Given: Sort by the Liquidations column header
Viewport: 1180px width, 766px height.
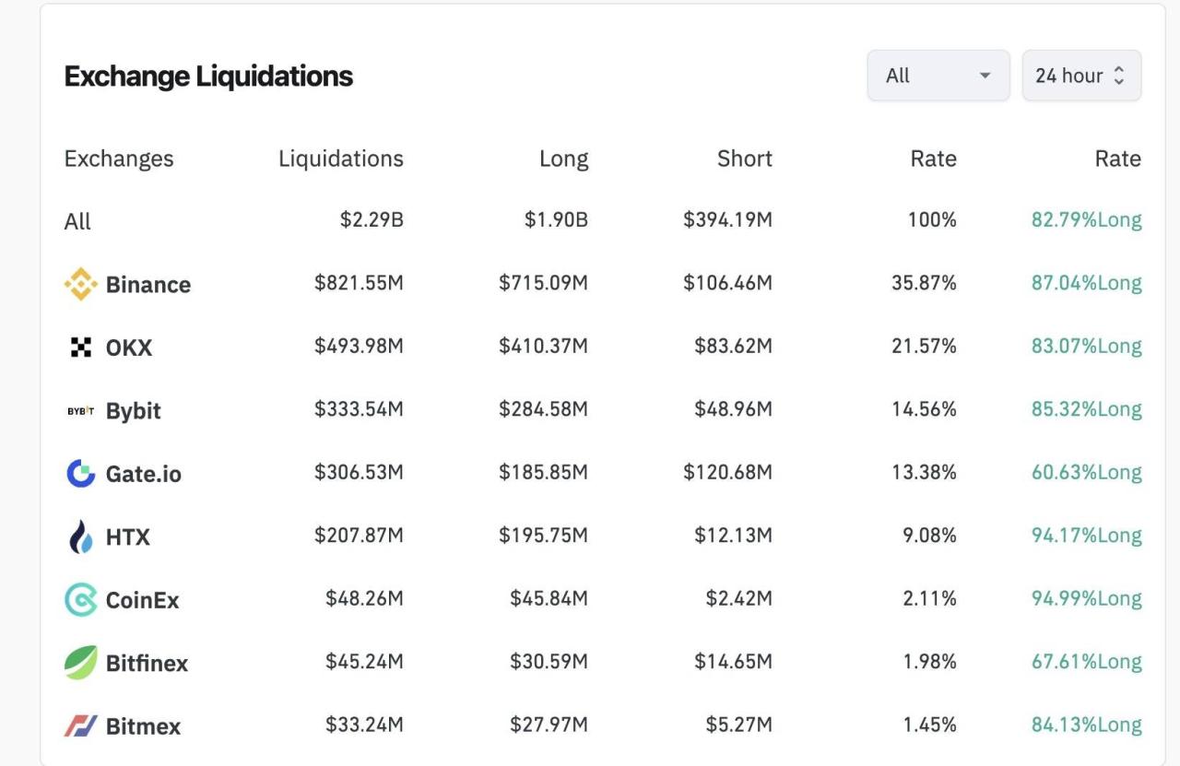Looking at the screenshot, I should [340, 159].
